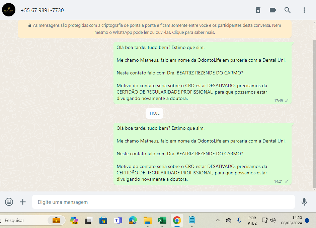Open Microsoft Teams from the taskbar
316x228 pixels.
[x=118, y=220]
